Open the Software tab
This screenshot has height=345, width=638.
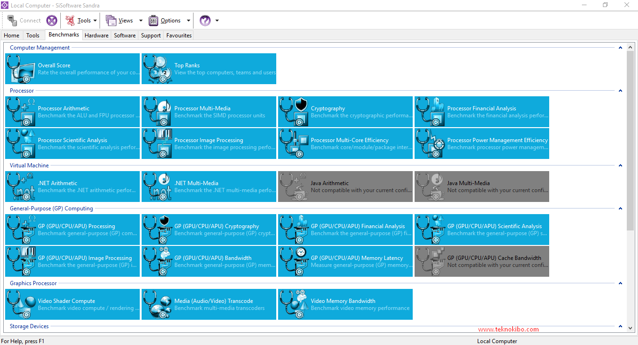click(x=125, y=36)
